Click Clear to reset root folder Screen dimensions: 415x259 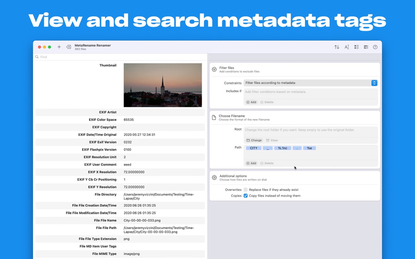click(x=272, y=140)
